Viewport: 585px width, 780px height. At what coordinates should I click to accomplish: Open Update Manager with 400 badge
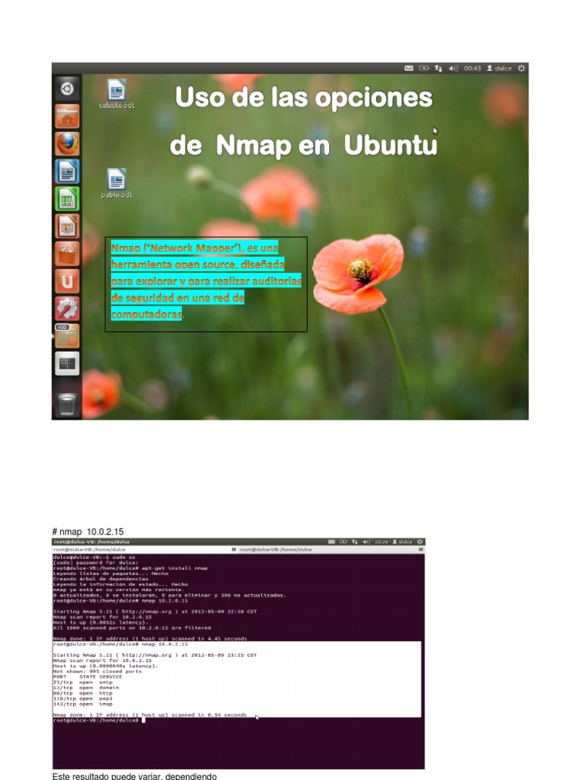[x=67, y=336]
